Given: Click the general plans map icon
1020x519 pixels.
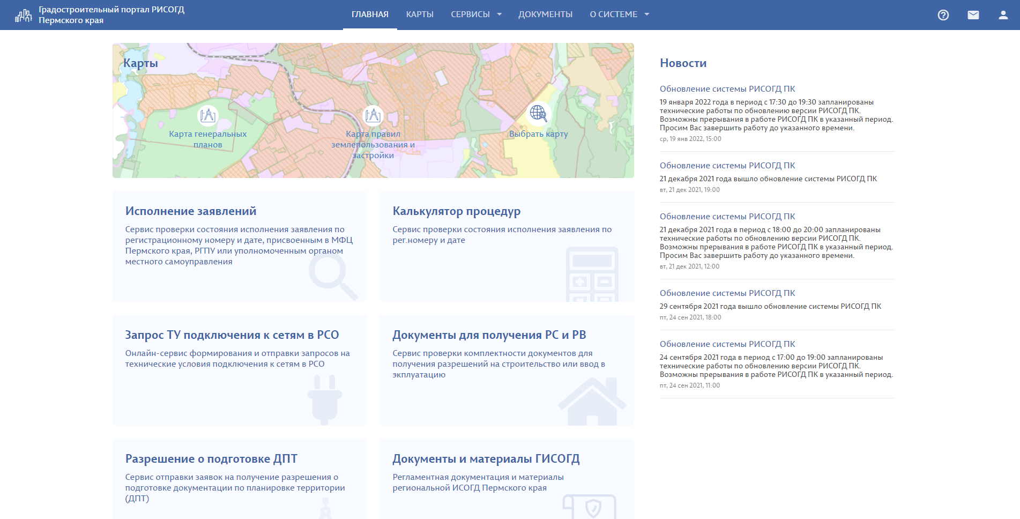Looking at the screenshot, I should point(208,115).
